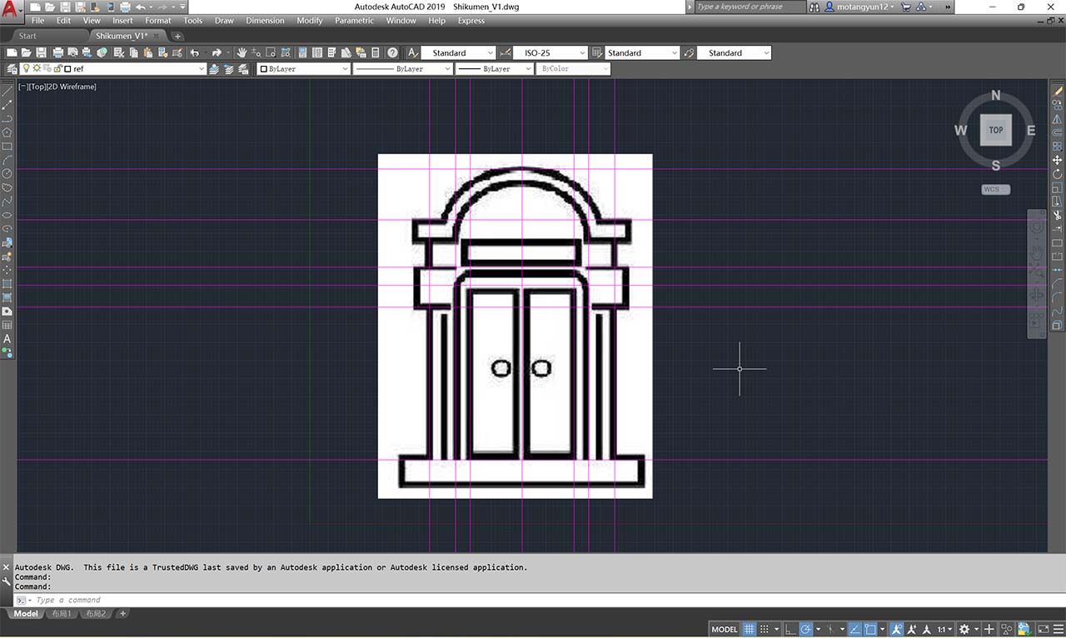Click the Make Object's Layer Current icon
Image resolution: width=1066 pixels, height=638 pixels.
pos(212,68)
